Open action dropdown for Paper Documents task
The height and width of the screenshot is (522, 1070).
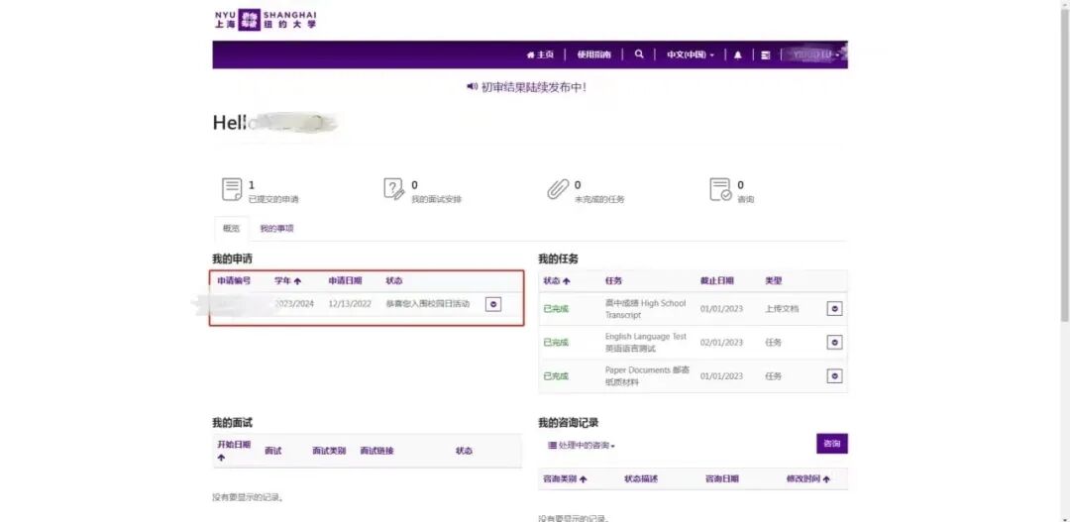(x=834, y=376)
